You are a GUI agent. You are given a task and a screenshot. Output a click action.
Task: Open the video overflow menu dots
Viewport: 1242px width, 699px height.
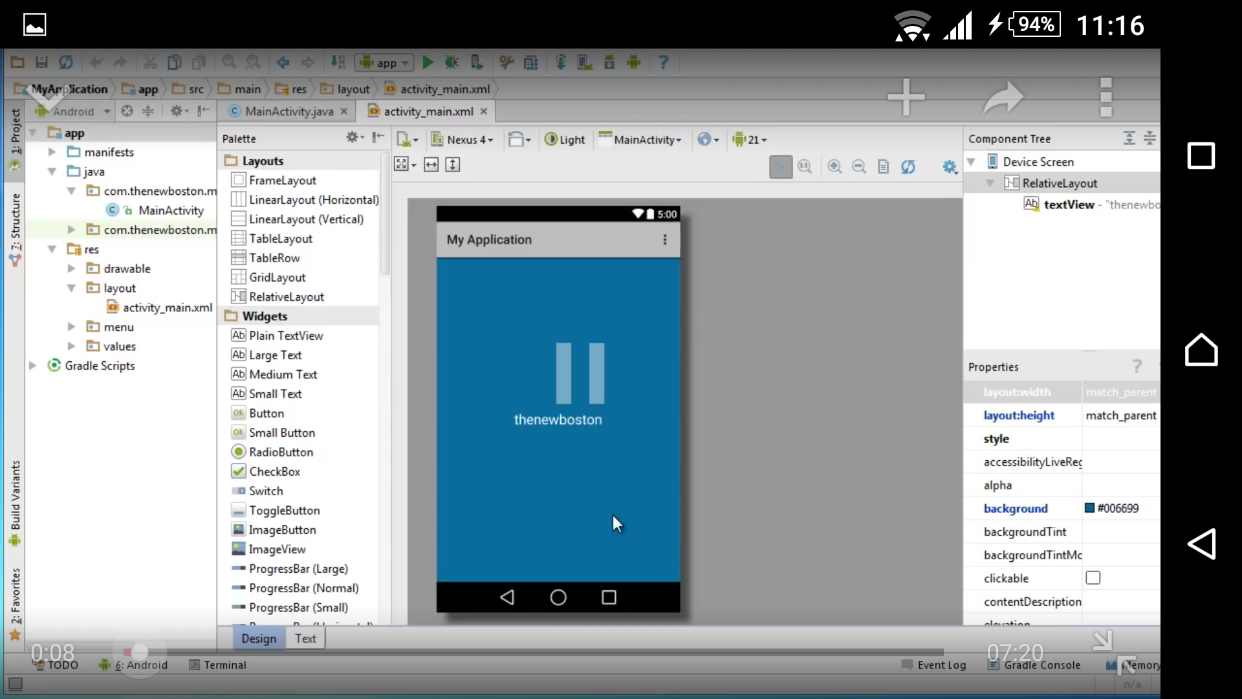pos(1106,97)
